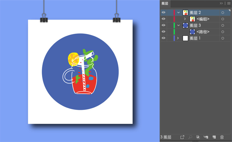232x142 pixels.
Task: Open the layers panel options menu
Action: click(x=229, y=3)
